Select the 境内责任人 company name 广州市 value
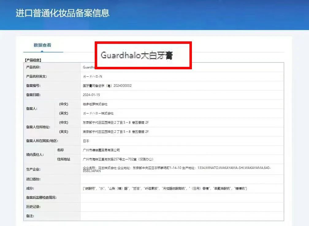309x226 pixels. click(x=101, y=150)
